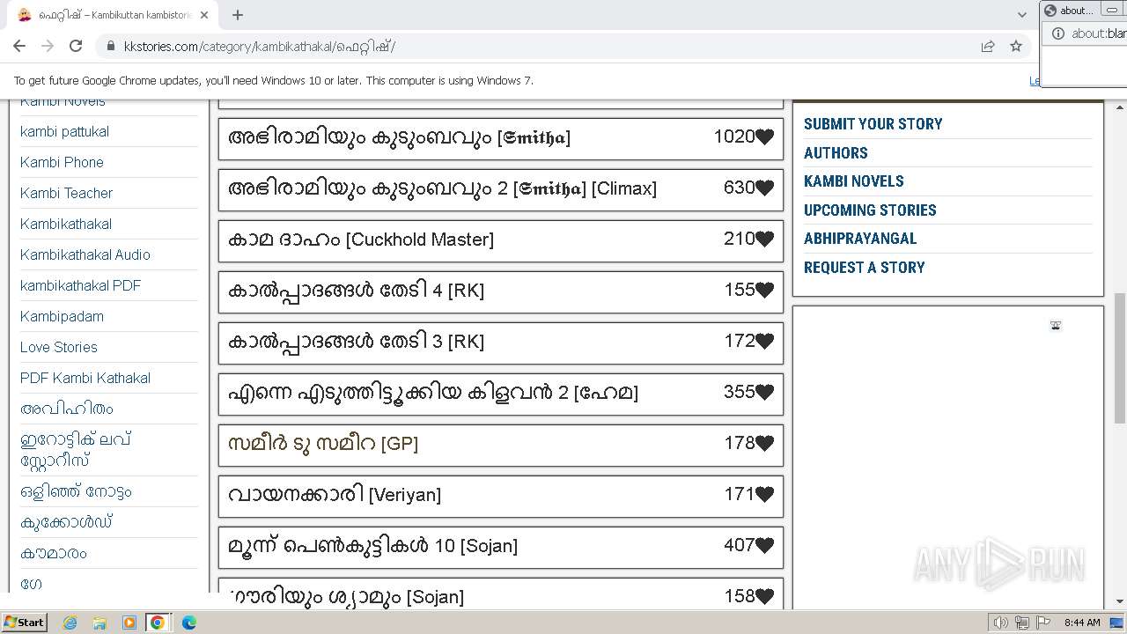Select kambikathakal PDF category

point(80,286)
